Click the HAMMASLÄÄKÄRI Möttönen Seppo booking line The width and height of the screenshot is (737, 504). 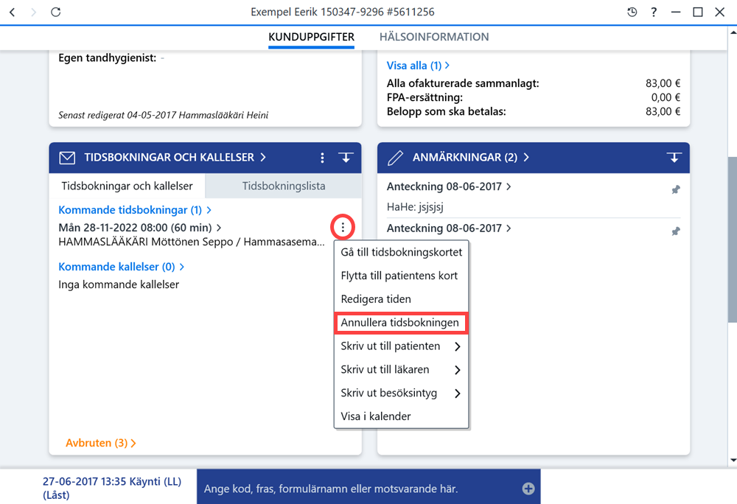click(x=192, y=242)
